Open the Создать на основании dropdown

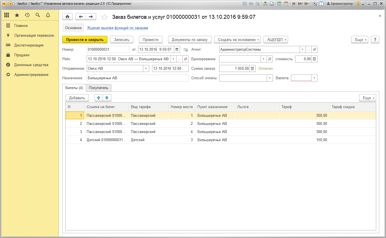point(237,40)
